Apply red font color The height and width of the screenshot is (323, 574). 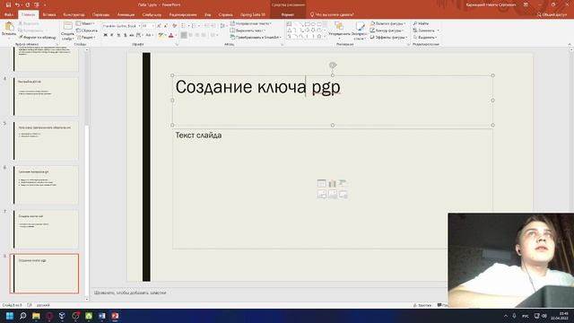[x=171, y=35]
